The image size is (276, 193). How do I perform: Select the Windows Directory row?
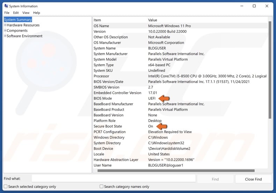180,138
